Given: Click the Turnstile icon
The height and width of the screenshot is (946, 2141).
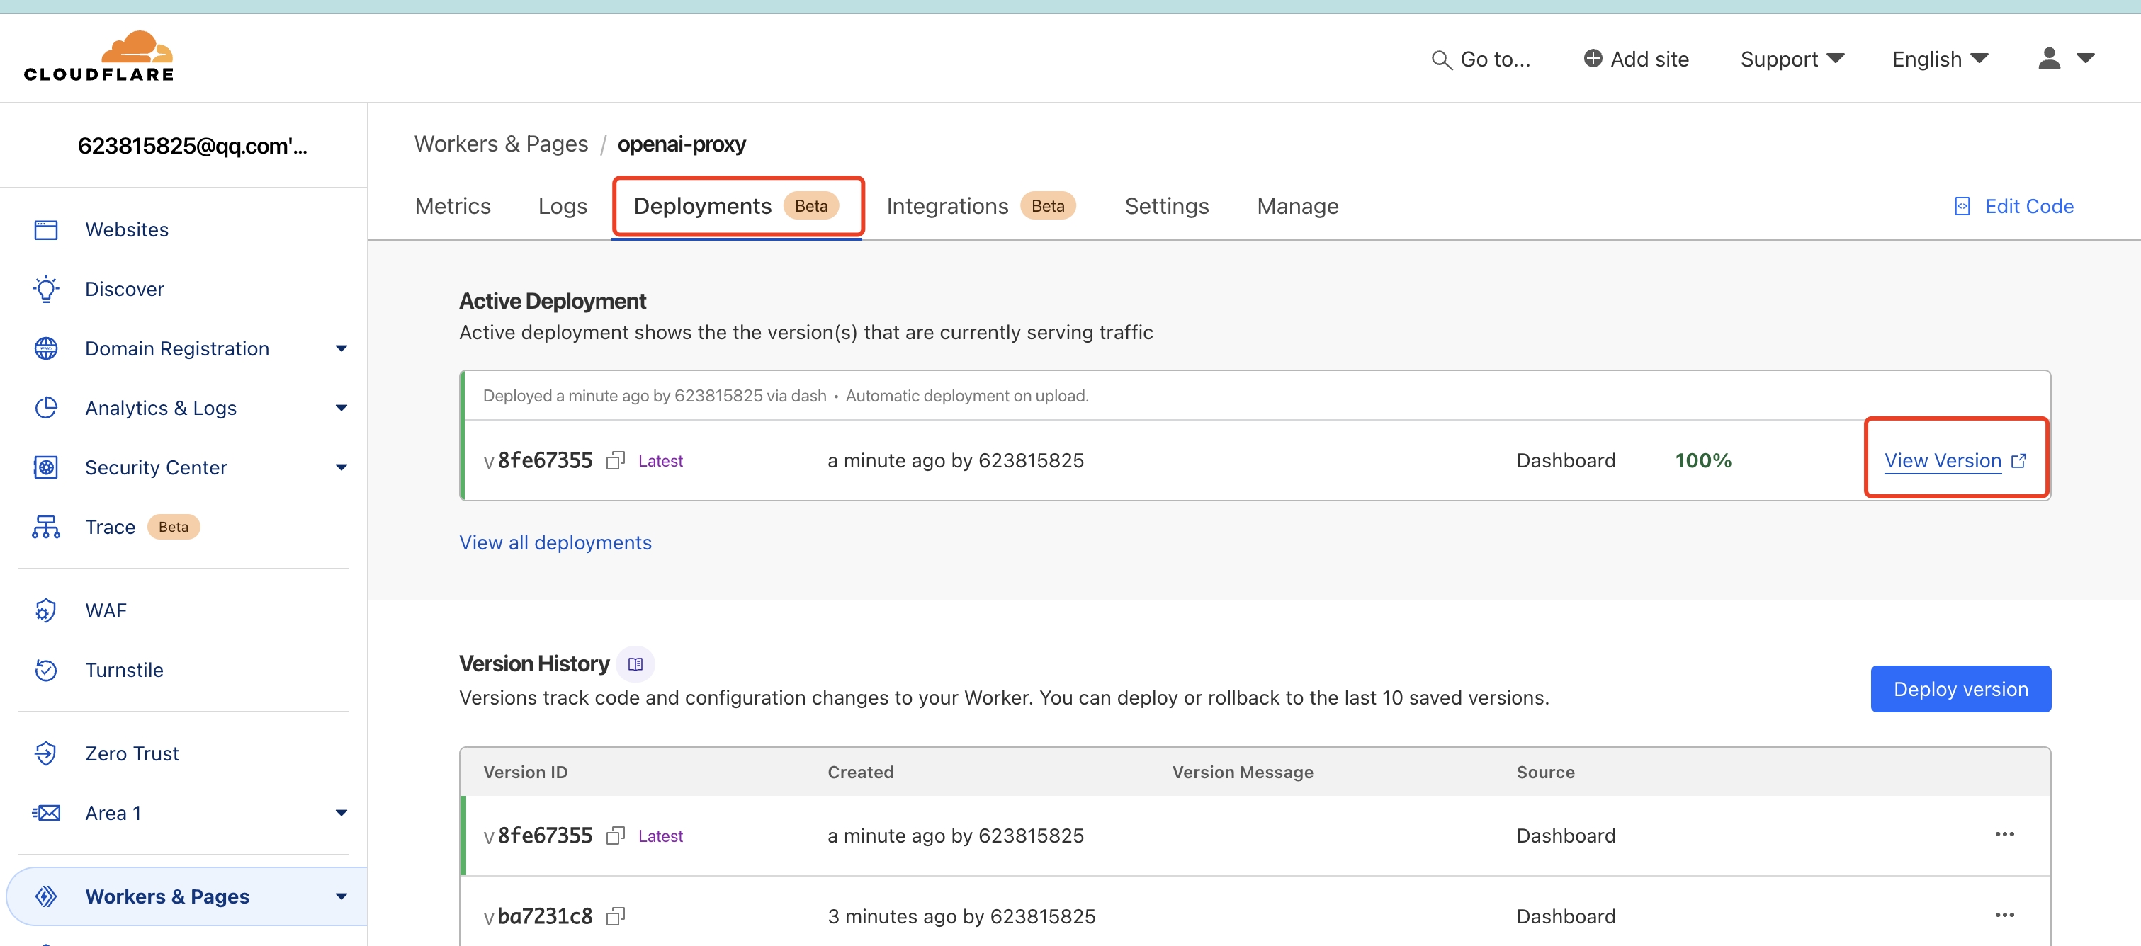Looking at the screenshot, I should [46, 671].
